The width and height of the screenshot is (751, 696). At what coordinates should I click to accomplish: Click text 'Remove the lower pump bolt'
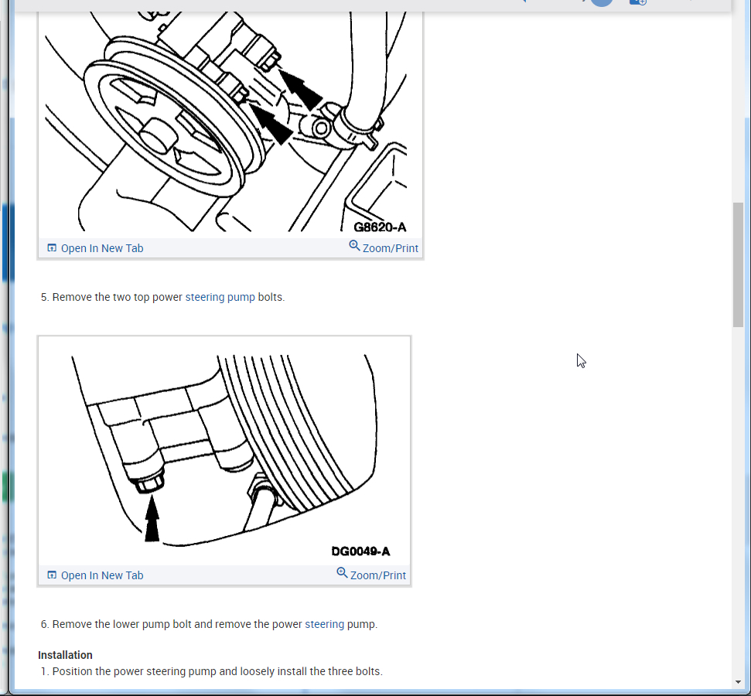[x=121, y=624]
